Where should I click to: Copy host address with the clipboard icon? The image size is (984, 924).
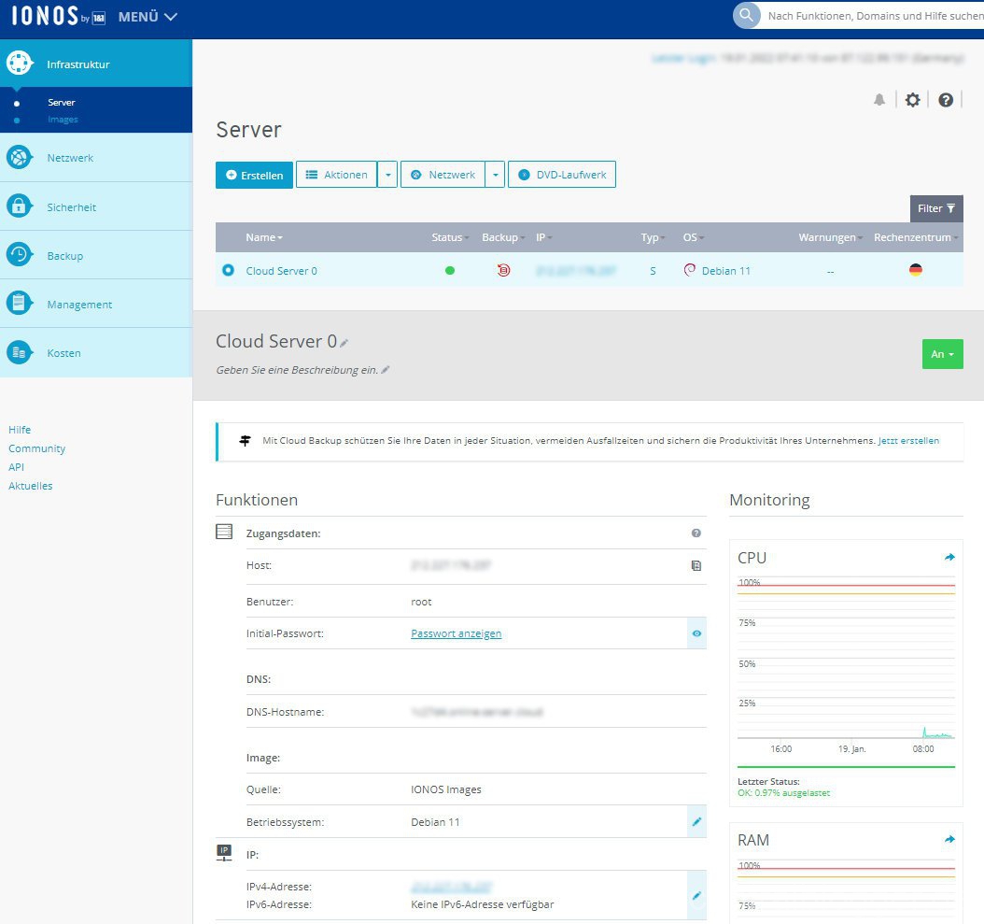pyautogui.click(x=696, y=565)
